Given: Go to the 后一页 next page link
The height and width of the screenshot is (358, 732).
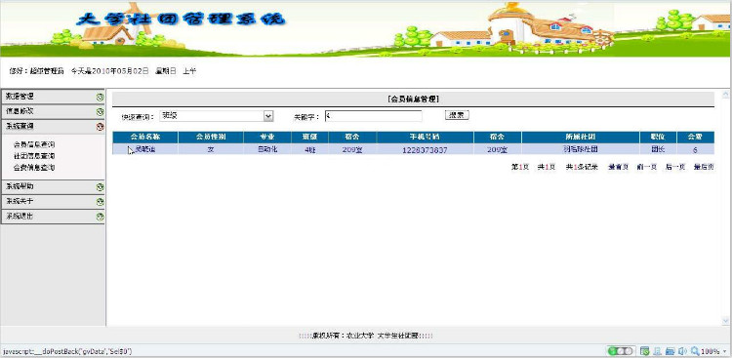Looking at the screenshot, I should tap(674, 167).
